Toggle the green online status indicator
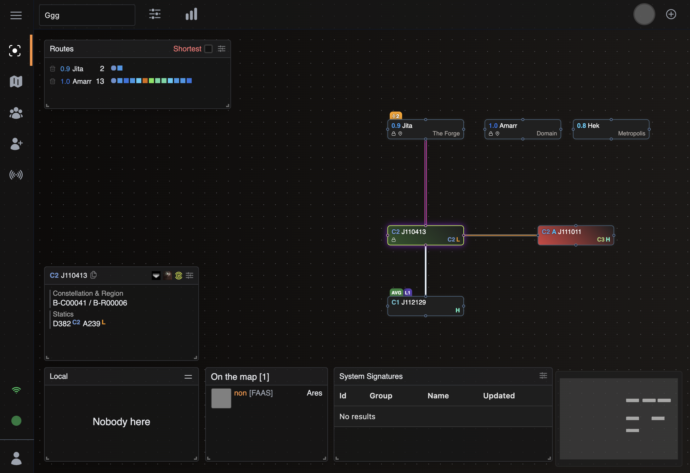This screenshot has height=473, width=690. coord(16,420)
